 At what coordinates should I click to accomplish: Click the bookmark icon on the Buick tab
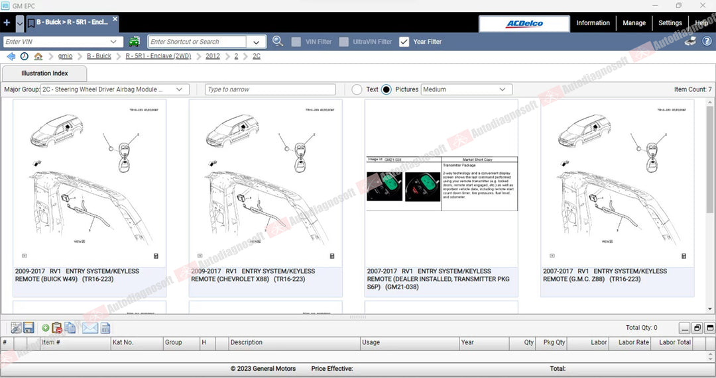point(31,23)
